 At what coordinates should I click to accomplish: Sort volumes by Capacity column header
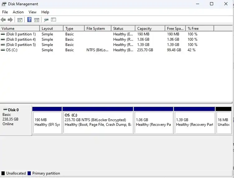(x=149, y=29)
